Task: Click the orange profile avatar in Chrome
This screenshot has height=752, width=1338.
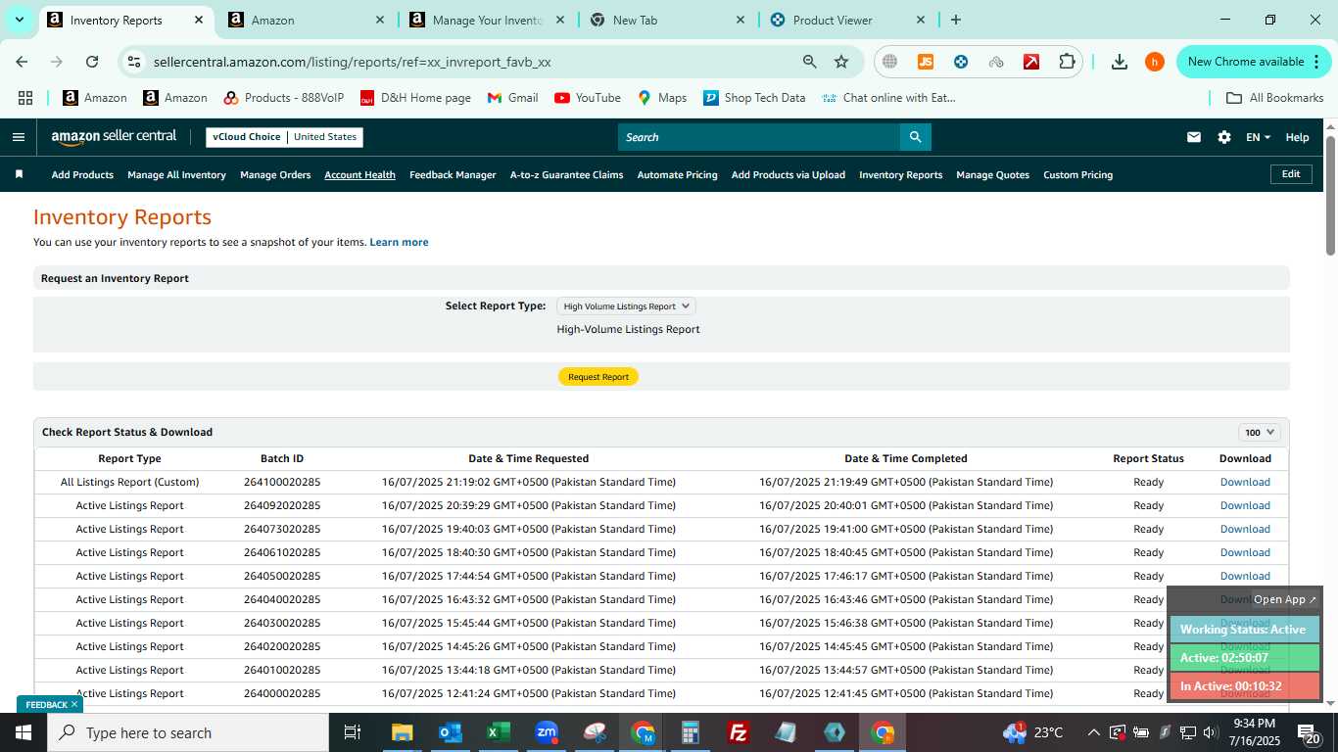Action: [1155, 62]
